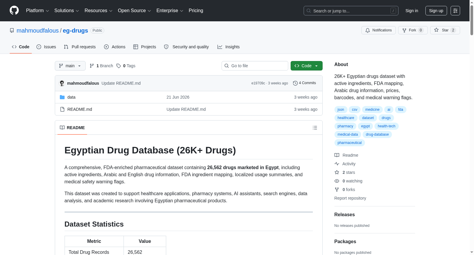Viewport: 474px width, 255px height.
Task: Click the eye icon beside watching
Action: pos(337,181)
